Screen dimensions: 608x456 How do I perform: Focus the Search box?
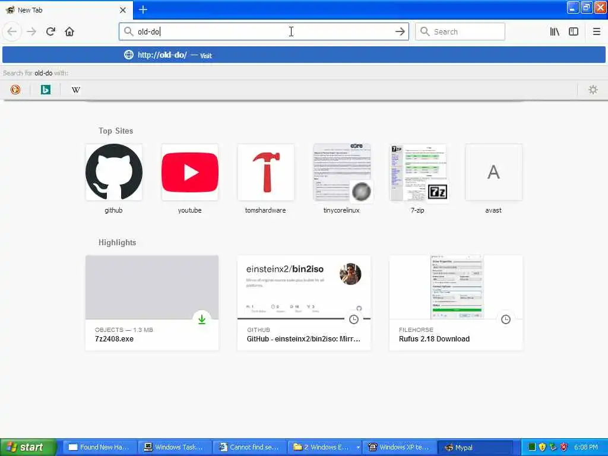pos(460,32)
